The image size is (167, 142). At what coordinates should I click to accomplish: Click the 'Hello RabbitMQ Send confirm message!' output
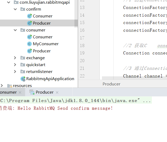(65, 108)
